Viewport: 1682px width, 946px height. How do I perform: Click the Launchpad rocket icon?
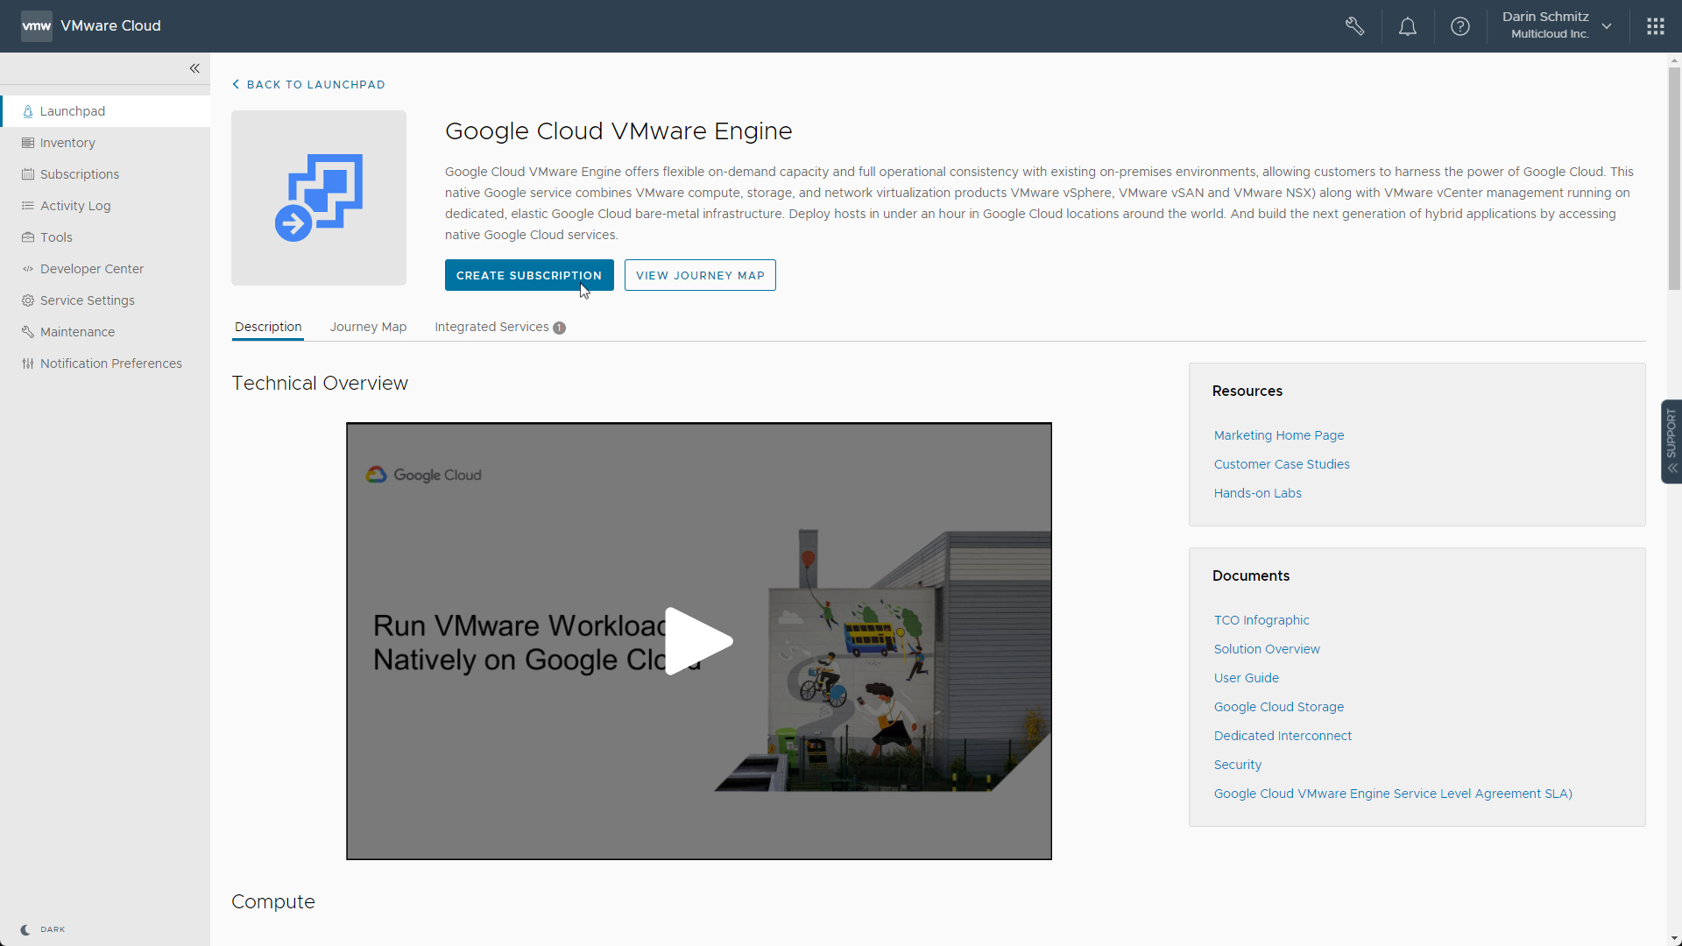[28, 111]
